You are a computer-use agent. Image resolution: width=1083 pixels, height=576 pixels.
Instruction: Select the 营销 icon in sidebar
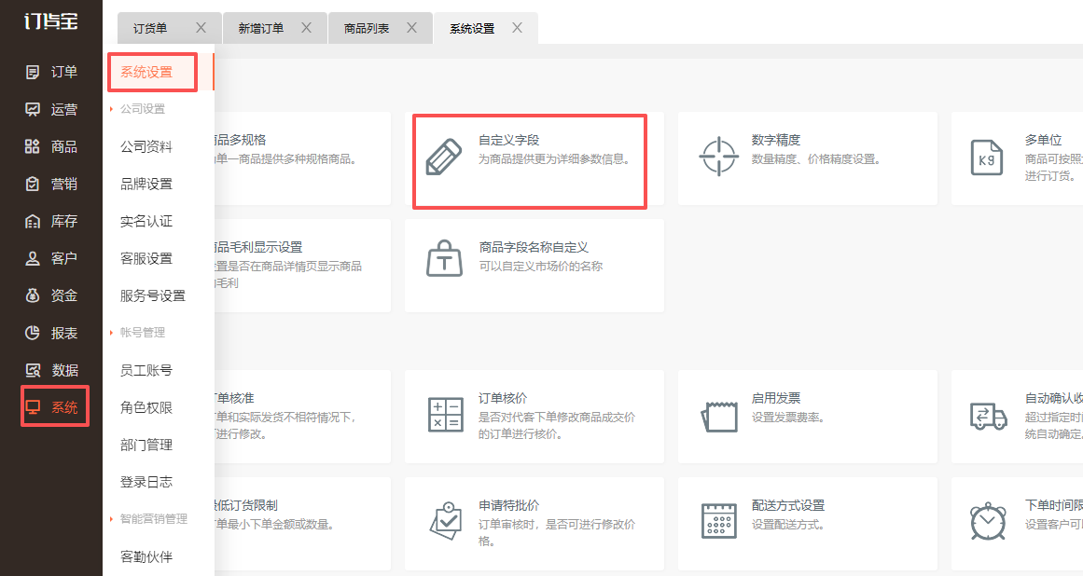click(33, 184)
